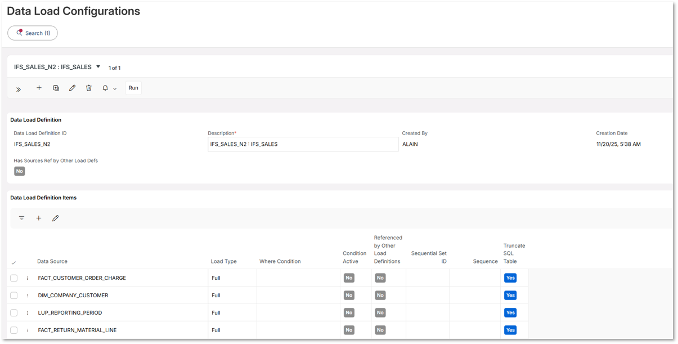
Task: Select the DIM_COMPANY_CUSTOMER row checkbox
Action: click(14, 296)
